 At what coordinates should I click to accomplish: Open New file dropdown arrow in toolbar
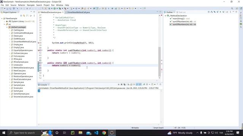5,8
